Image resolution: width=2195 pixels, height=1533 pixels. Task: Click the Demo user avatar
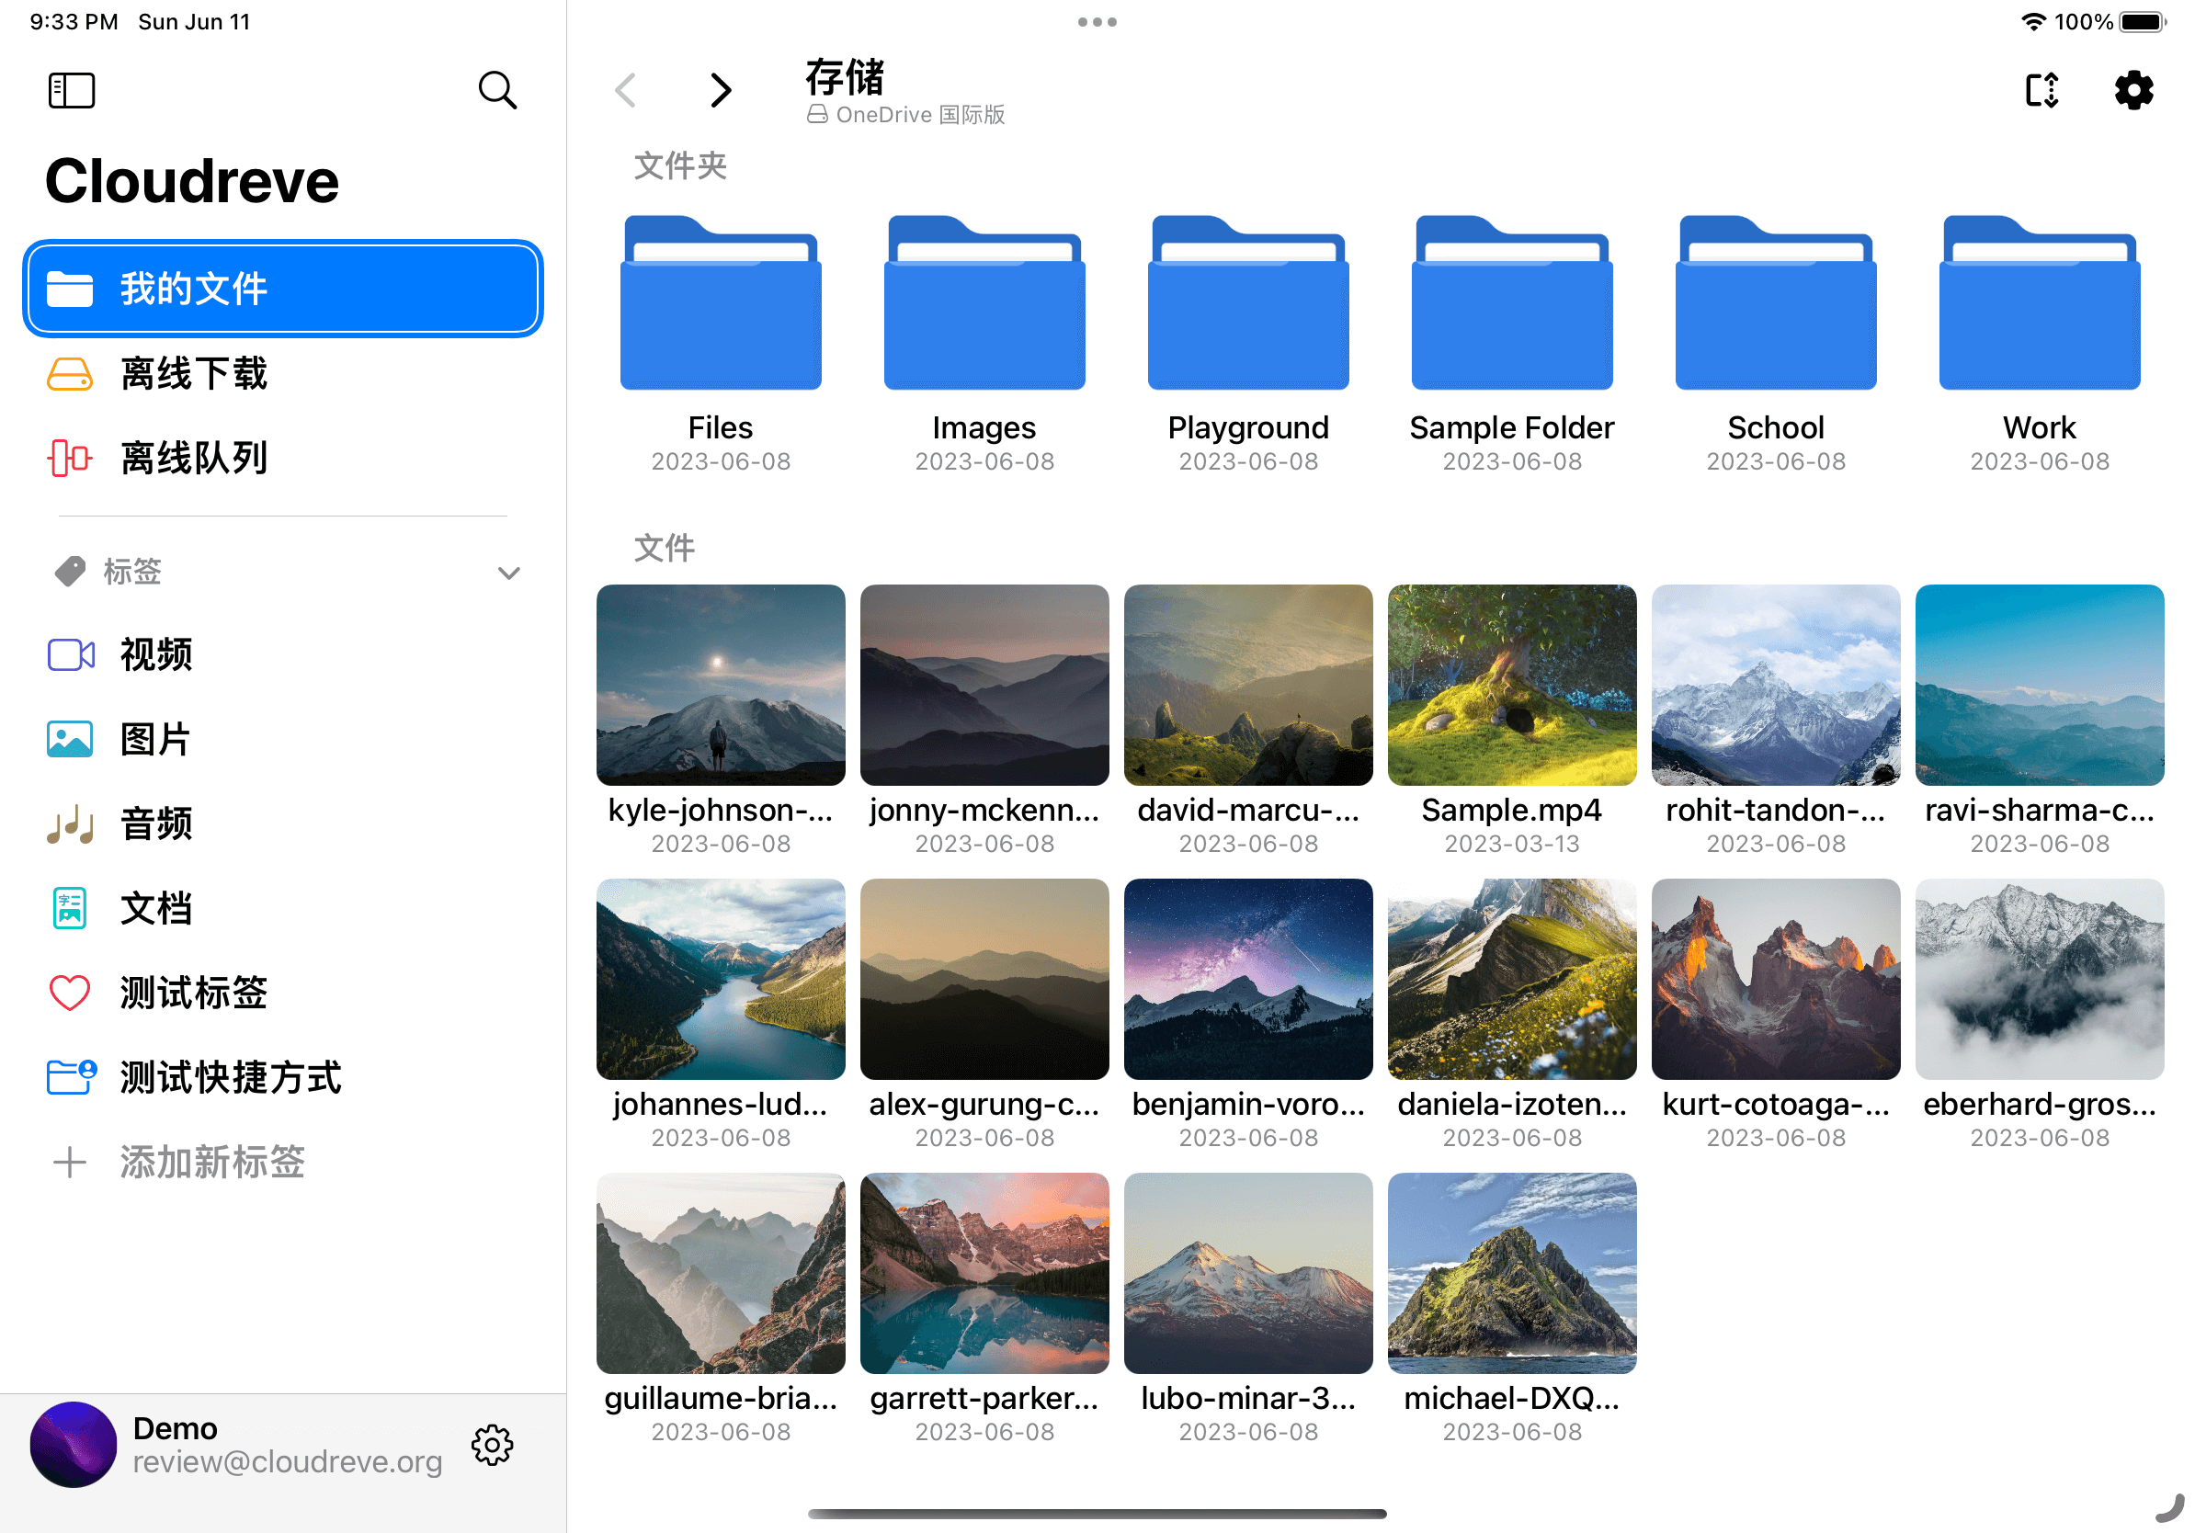point(74,1444)
